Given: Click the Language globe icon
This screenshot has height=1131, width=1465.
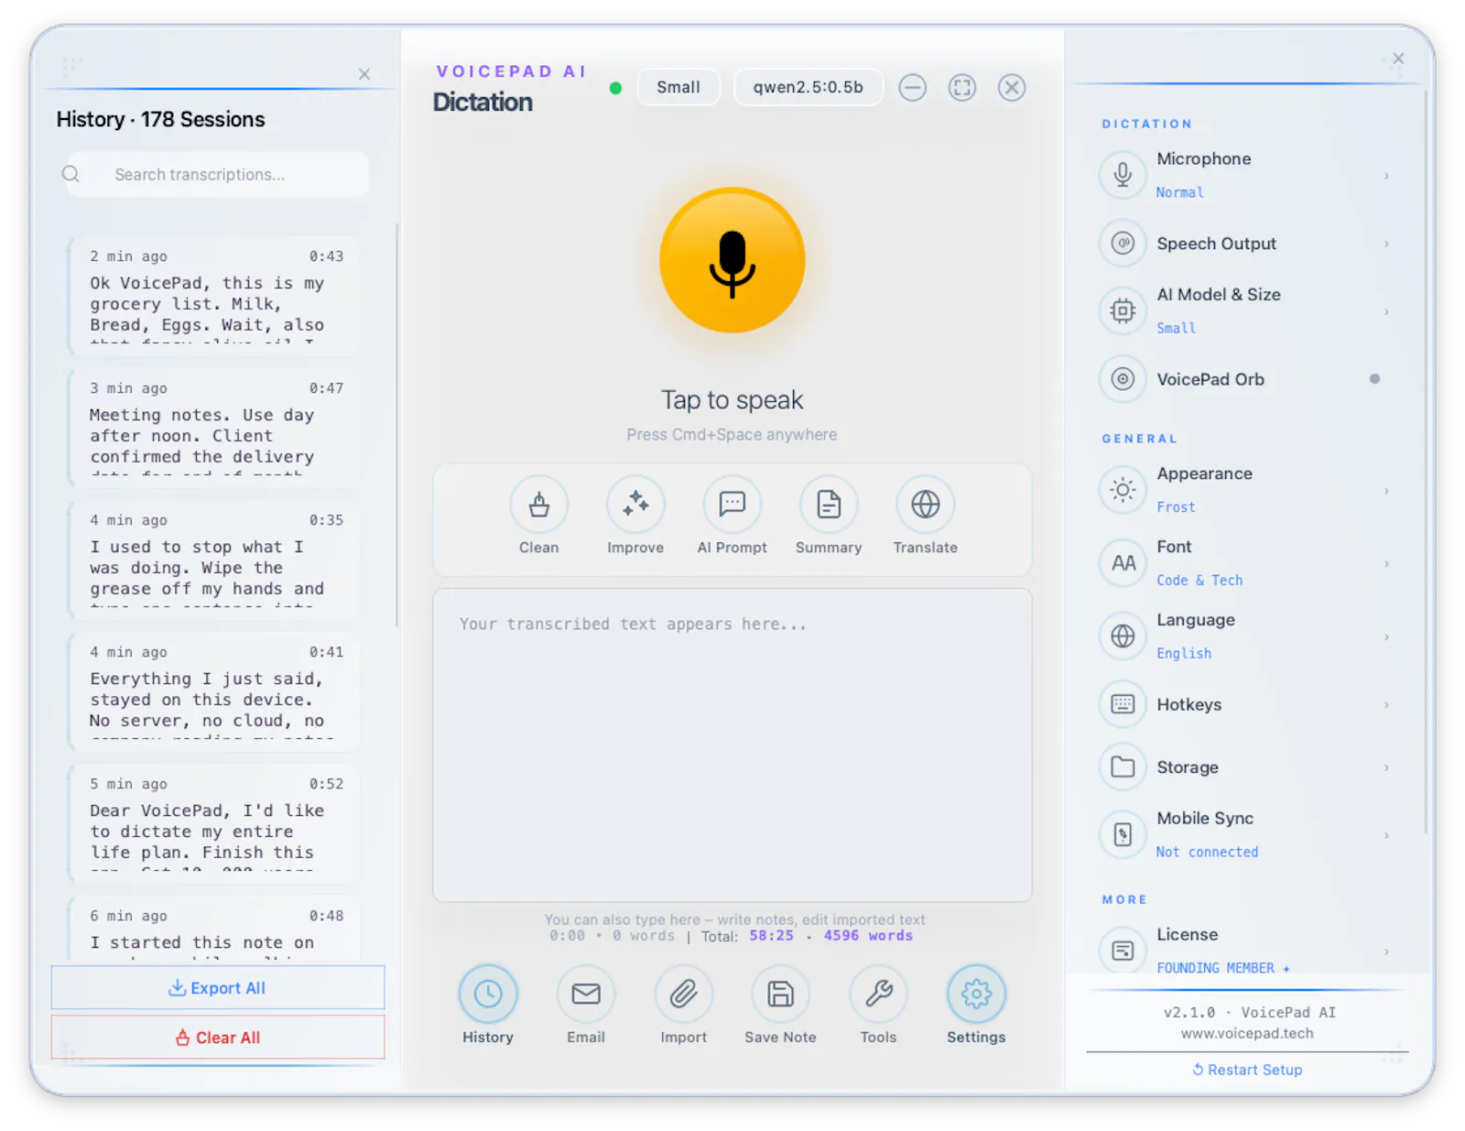Looking at the screenshot, I should click(1123, 636).
